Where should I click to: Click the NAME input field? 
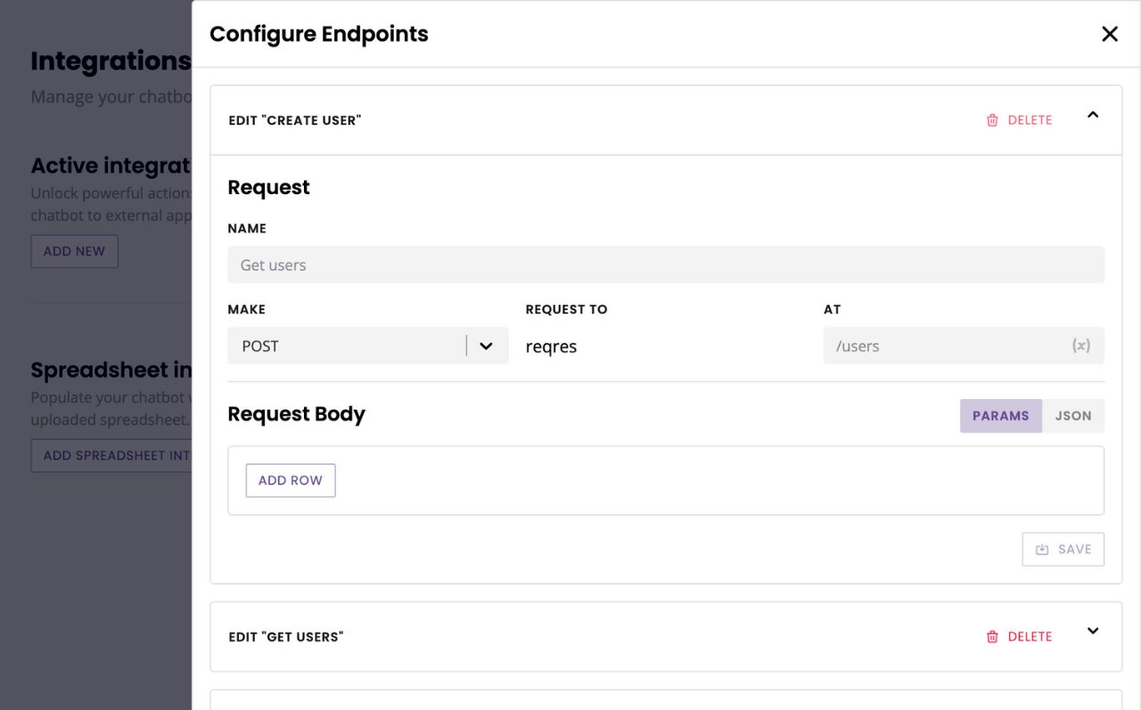point(666,265)
